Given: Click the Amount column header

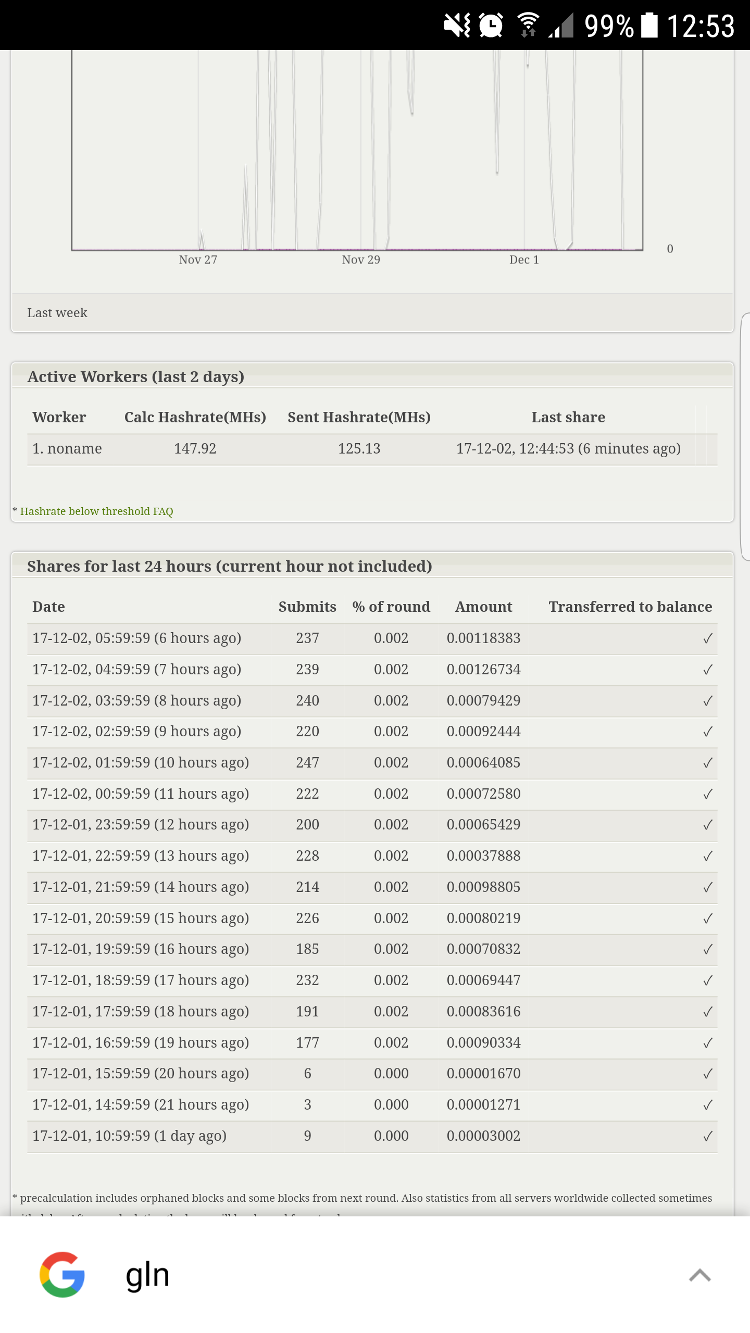Looking at the screenshot, I should [484, 607].
